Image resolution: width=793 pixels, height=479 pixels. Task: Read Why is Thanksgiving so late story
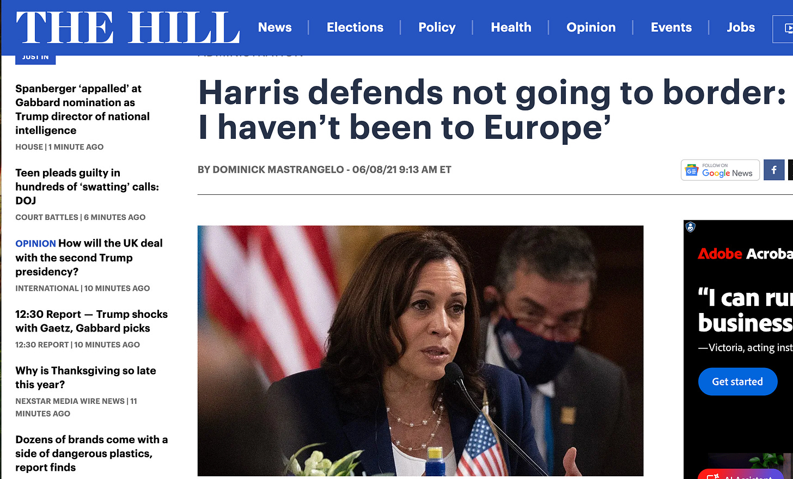[86, 377]
